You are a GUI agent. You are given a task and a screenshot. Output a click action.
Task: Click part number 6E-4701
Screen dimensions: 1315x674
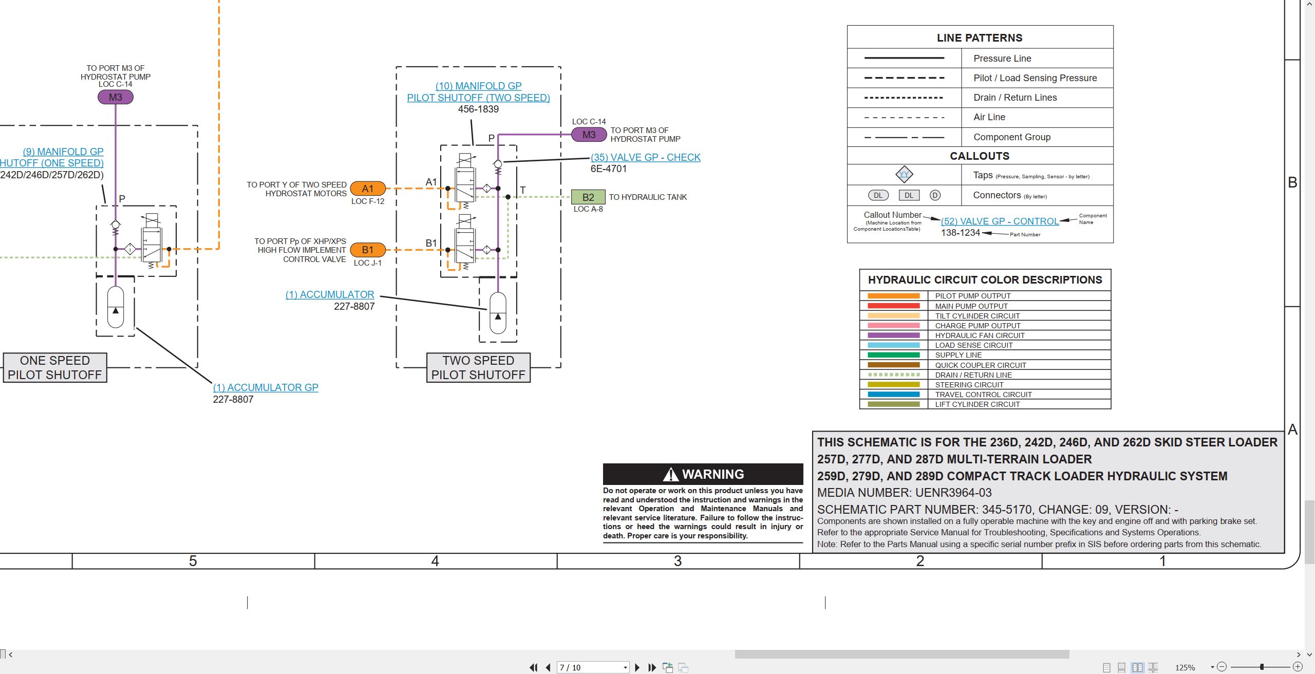click(x=608, y=169)
